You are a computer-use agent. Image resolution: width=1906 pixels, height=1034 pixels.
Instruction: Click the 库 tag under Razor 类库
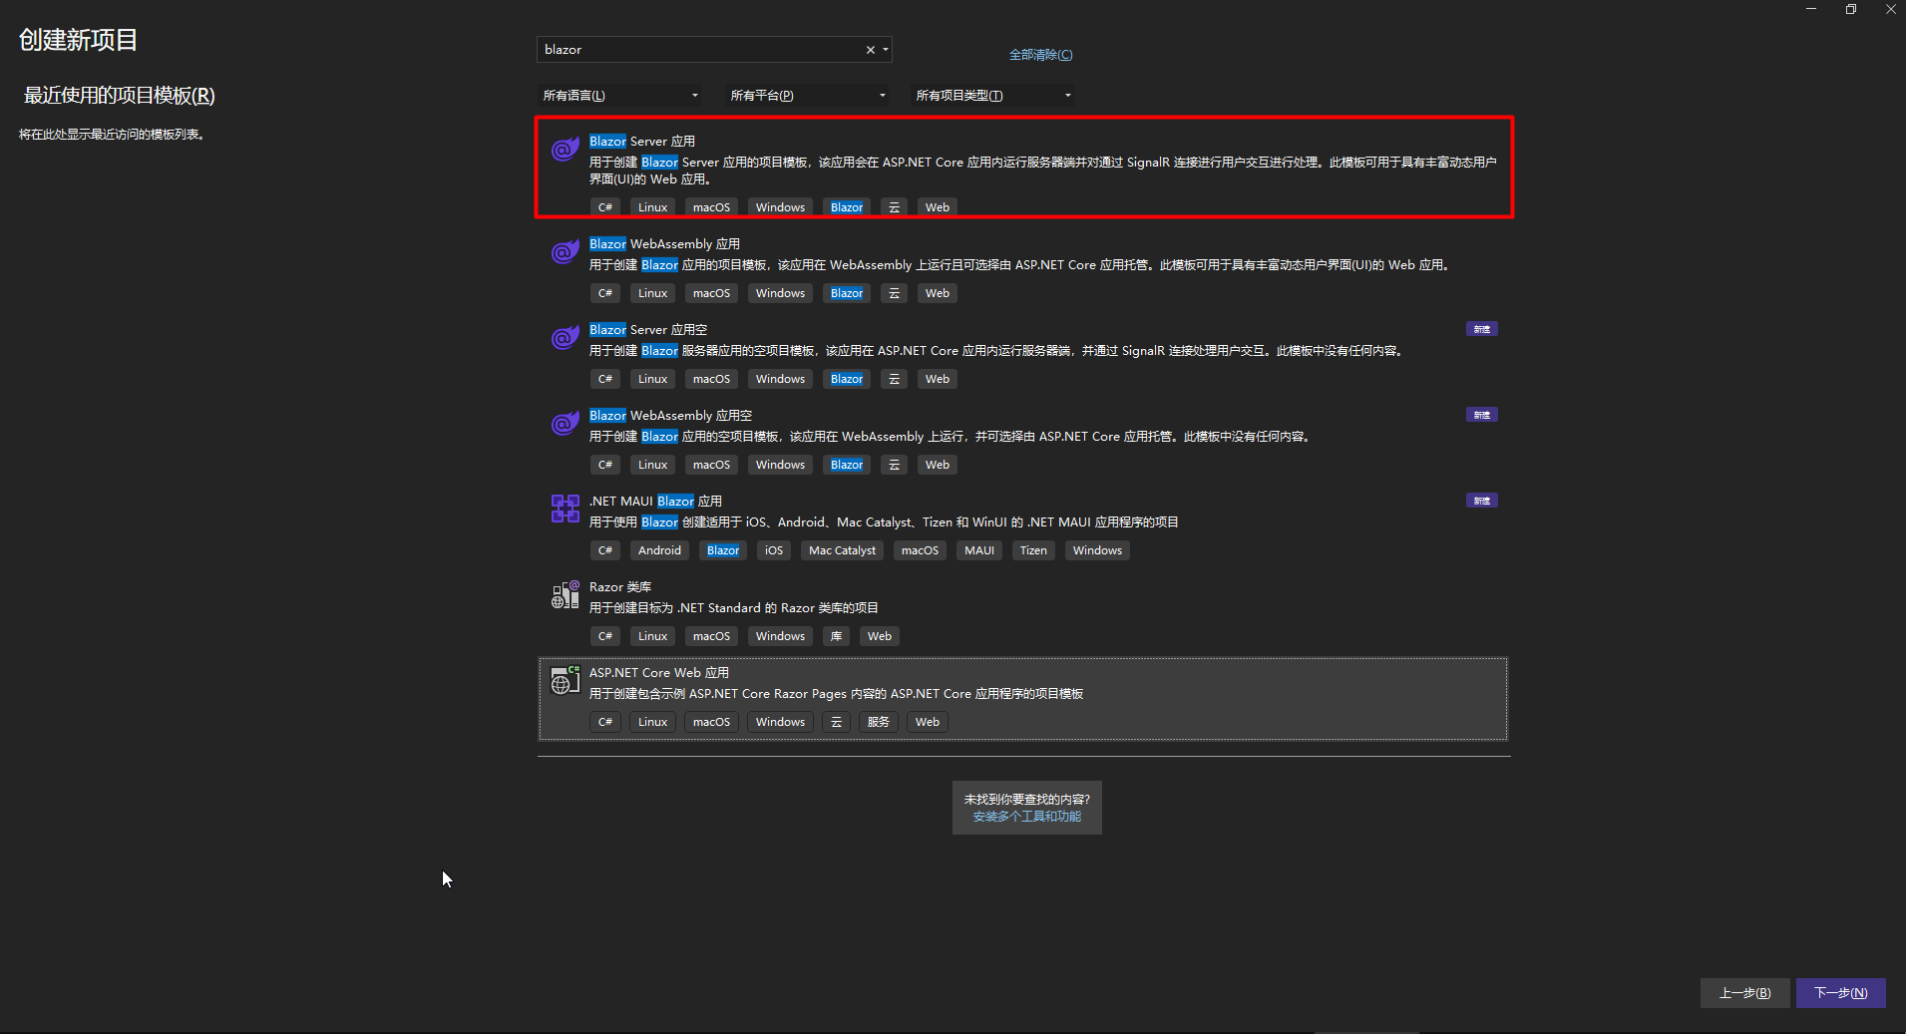coord(836,636)
